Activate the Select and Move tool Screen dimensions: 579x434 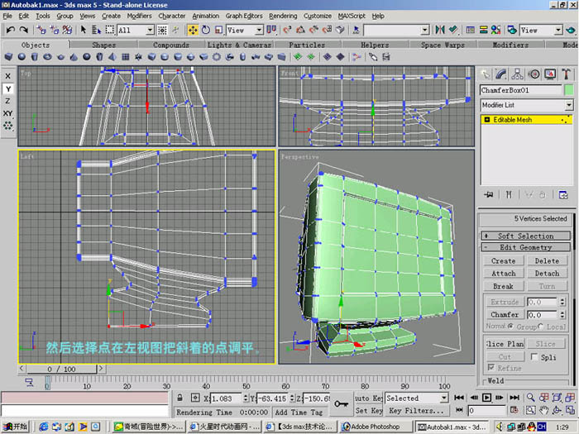[x=193, y=30]
